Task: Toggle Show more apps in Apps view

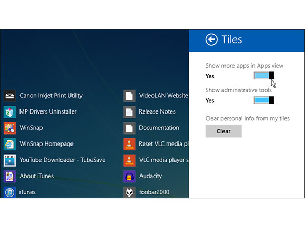Action: tap(264, 76)
